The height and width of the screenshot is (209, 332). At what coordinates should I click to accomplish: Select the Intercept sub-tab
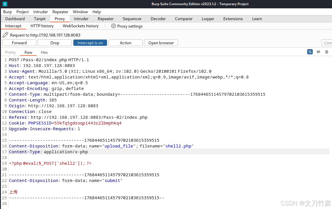13,26
